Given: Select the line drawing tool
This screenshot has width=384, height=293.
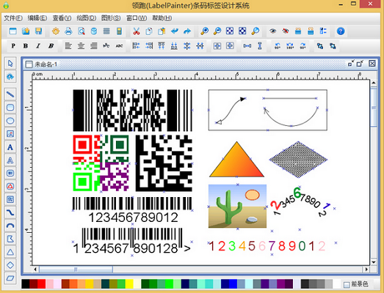Looking at the screenshot, I should pos(10,94).
